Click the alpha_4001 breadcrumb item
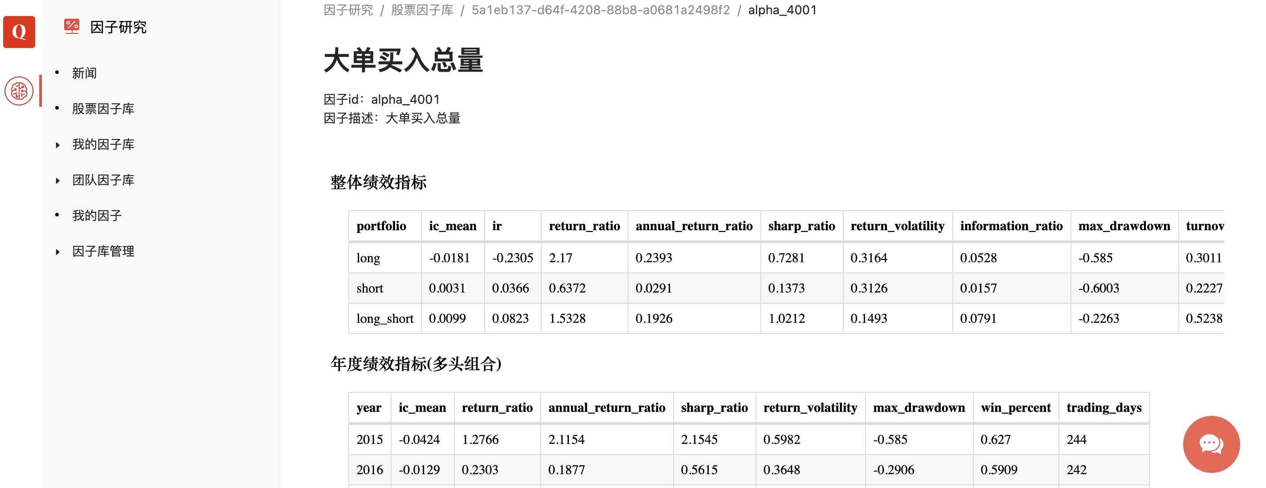 (782, 10)
